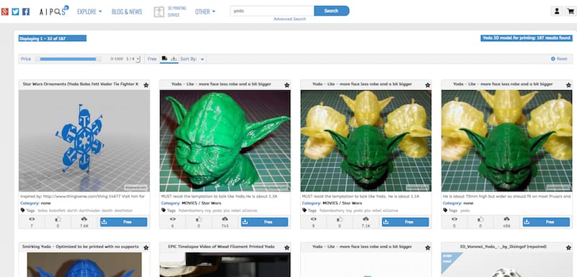Click the views eye icon on Star Wars Ornaments card
Screen dimensions: 577x277
pos(32,219)
